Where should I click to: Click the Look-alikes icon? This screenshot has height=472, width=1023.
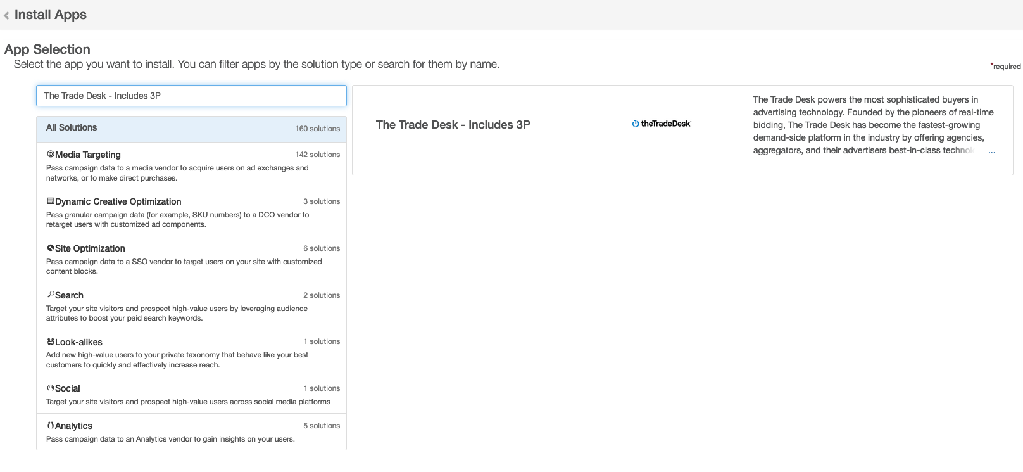point(51,341)
